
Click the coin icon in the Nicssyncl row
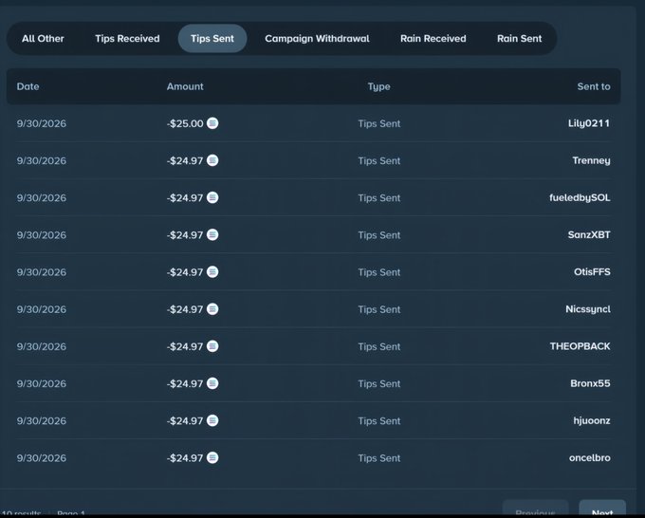[212, 309]
